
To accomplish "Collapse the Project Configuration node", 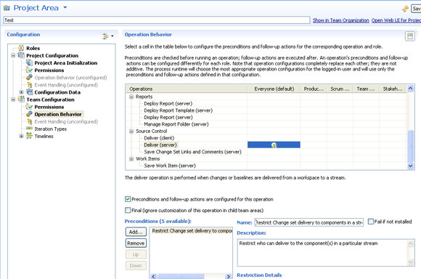I will point(13,55).
